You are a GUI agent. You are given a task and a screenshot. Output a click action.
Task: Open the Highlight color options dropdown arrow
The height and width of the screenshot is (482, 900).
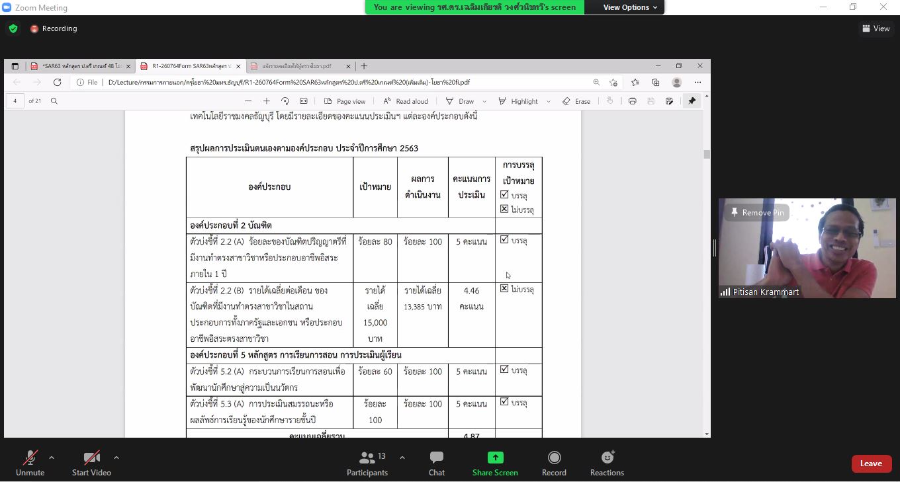pyautogui.click(x=548, y=101)
